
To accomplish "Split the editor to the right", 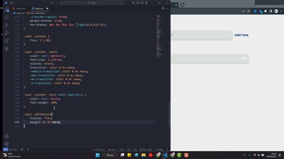I will pyautogui.click(x=163, y=8).
